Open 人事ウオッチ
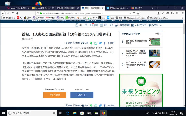Screen dimensions: 186x116 [139, 25]
